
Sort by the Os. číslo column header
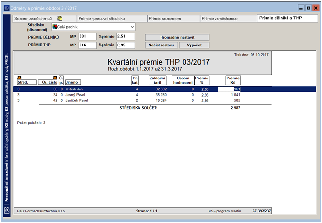tap(48, 82)
